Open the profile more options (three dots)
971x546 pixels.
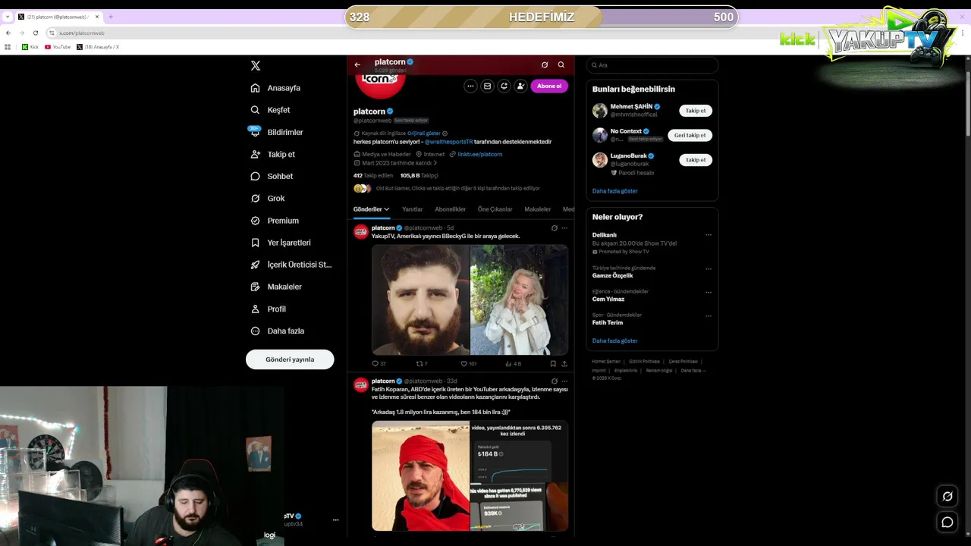click(x=470, y=86)
